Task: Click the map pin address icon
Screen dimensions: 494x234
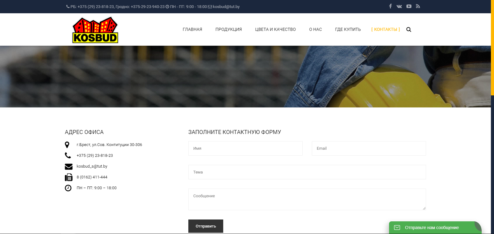Action: point(67,145)
